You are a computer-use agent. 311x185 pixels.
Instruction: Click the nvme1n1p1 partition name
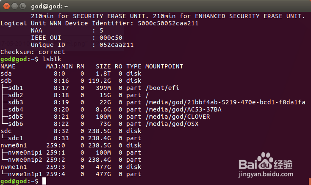tap(25, 174)
